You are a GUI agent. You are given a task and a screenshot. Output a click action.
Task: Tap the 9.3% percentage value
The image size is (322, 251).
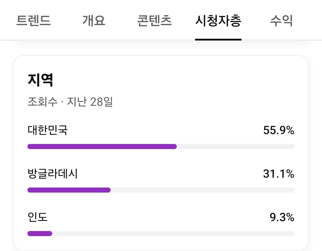coord(282,217)
